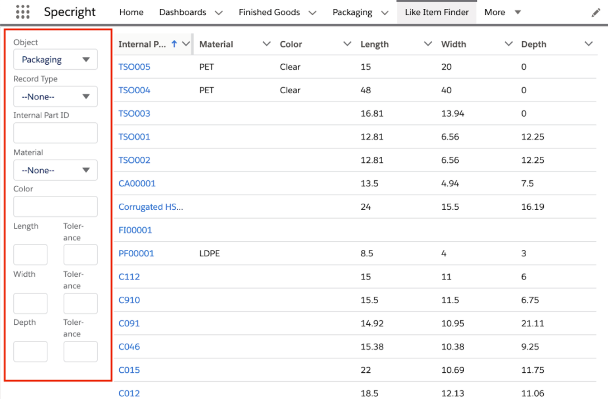Open the TSO005 record link
This screenshot has width=608, height=399.
point(134,67)
